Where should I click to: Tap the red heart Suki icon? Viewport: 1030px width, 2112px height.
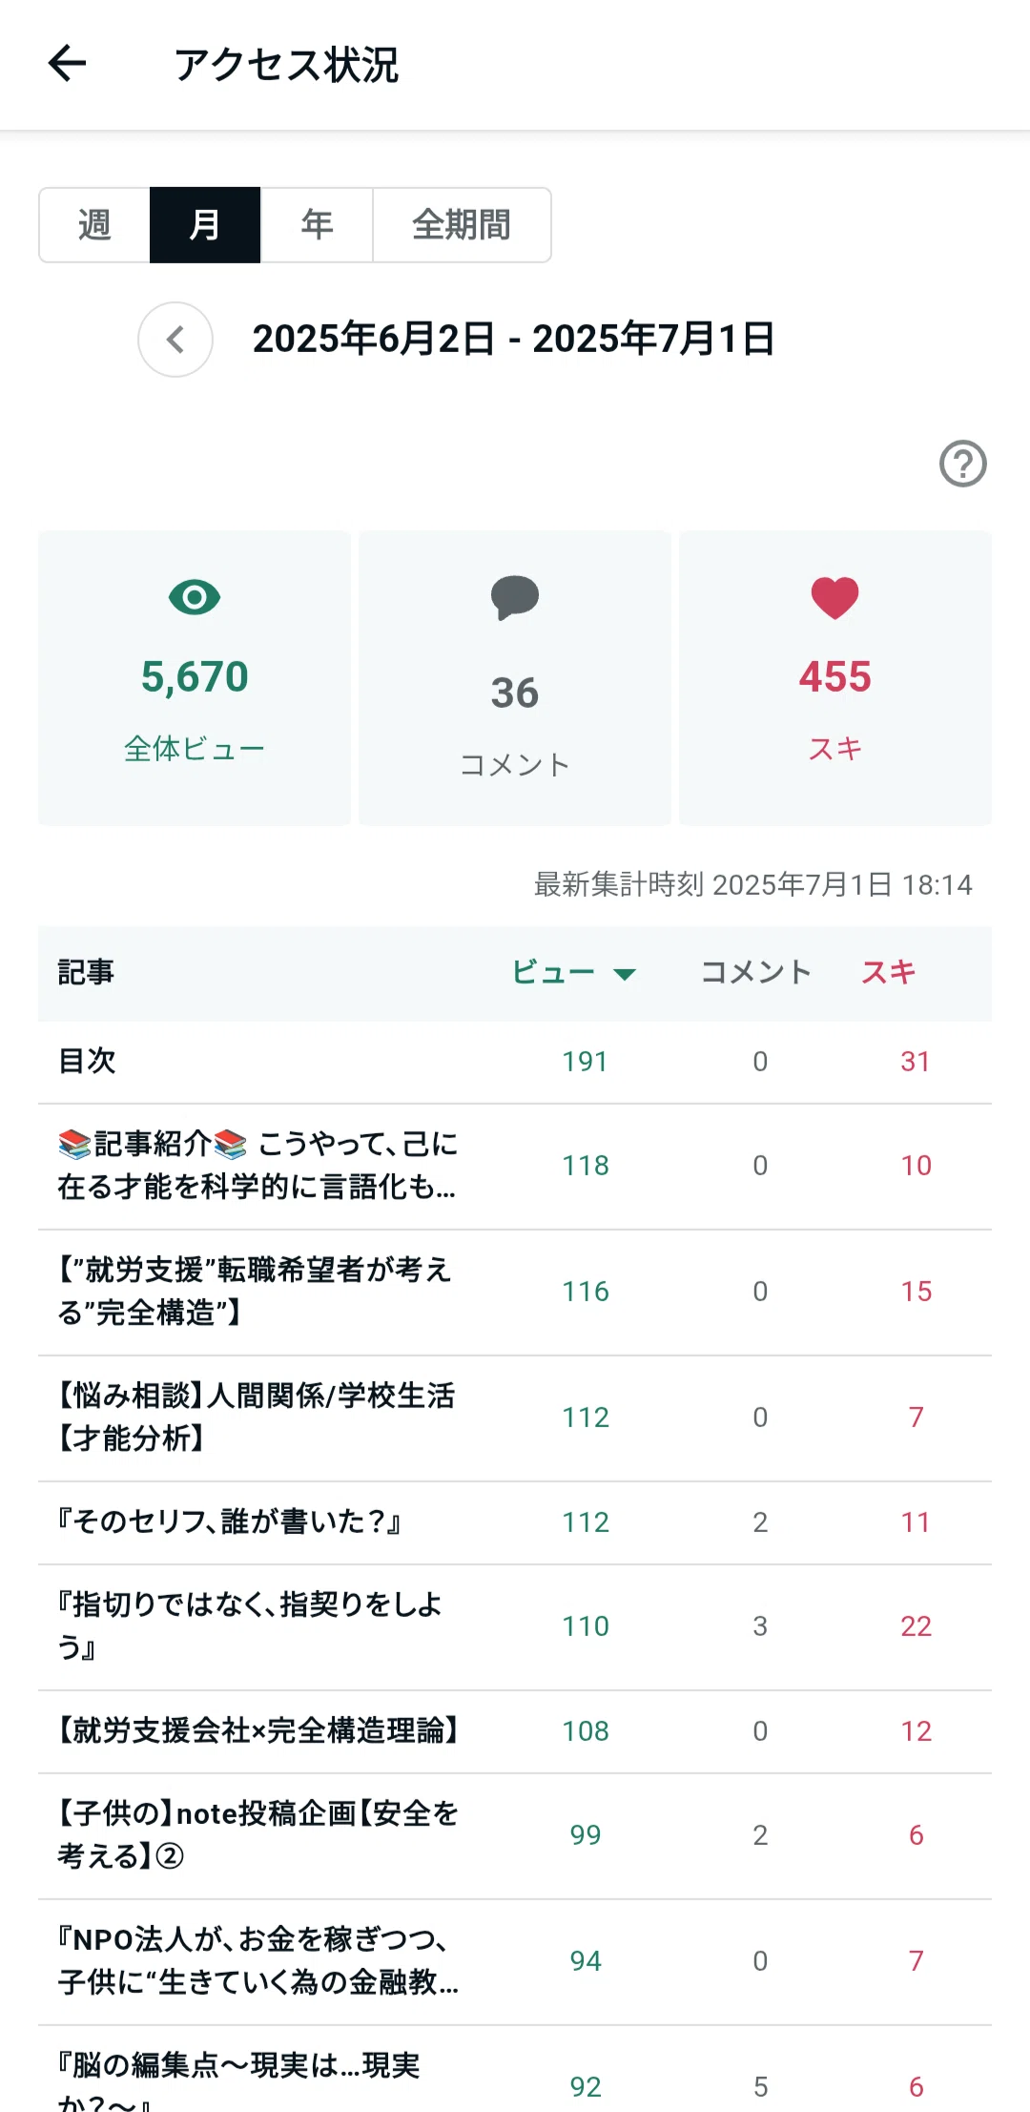pyautogui.click(x=835, y=598)
